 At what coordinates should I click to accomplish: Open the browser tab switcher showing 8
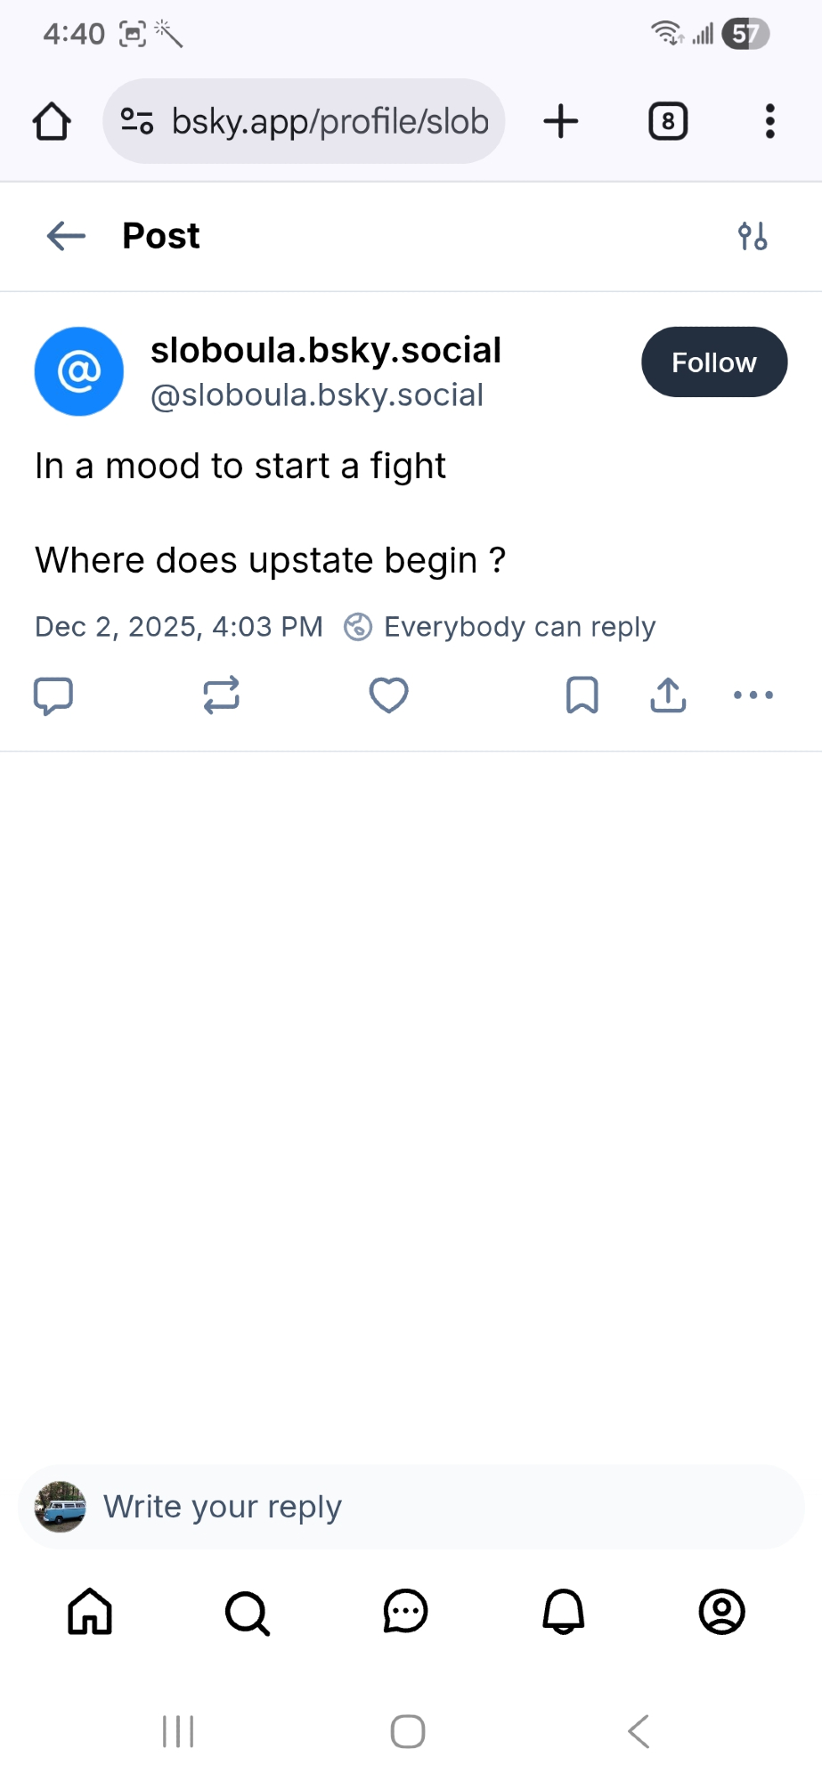(668, 121)
